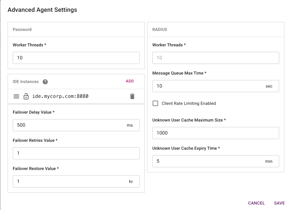
Task: Click the min unit in Cache Expiry
Action: pos(269,161)
